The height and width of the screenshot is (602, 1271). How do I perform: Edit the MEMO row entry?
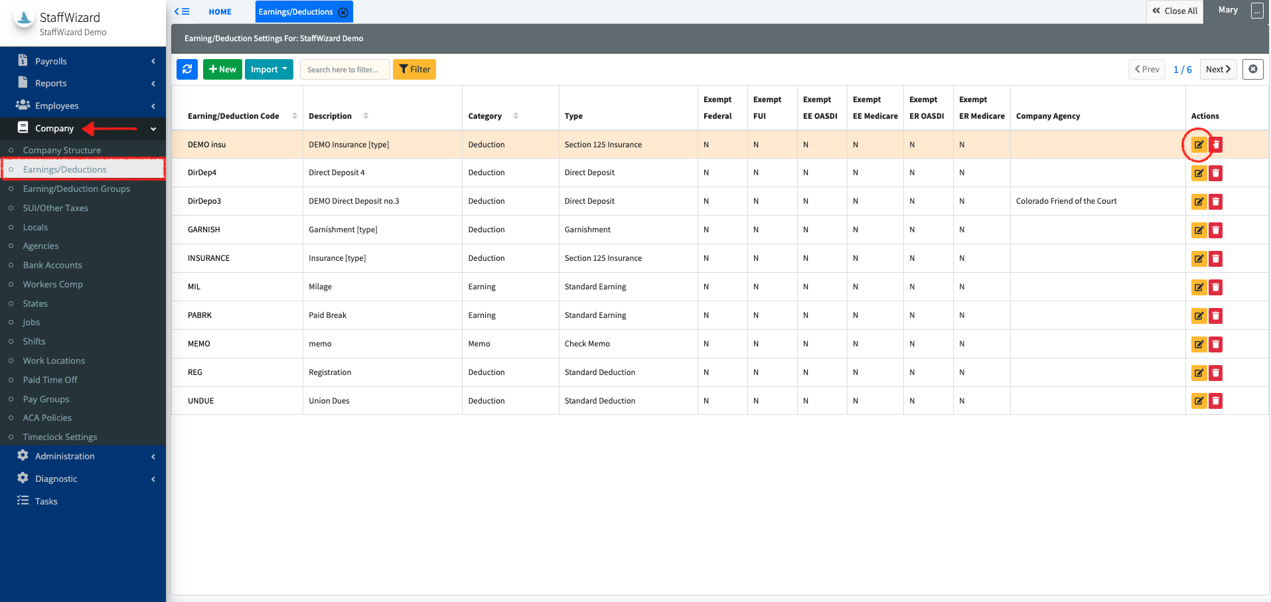(x=1199, y=344)
